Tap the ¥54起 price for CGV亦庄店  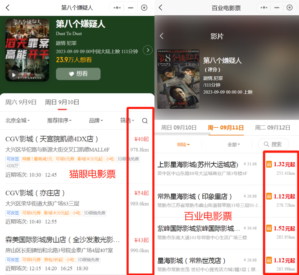click(142, 193)
